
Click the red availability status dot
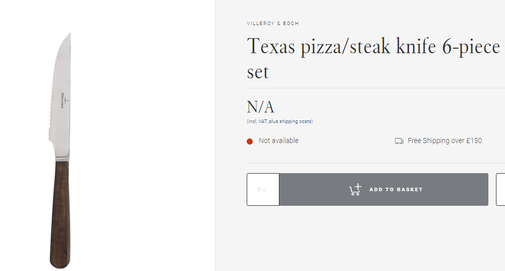(250, 141)
